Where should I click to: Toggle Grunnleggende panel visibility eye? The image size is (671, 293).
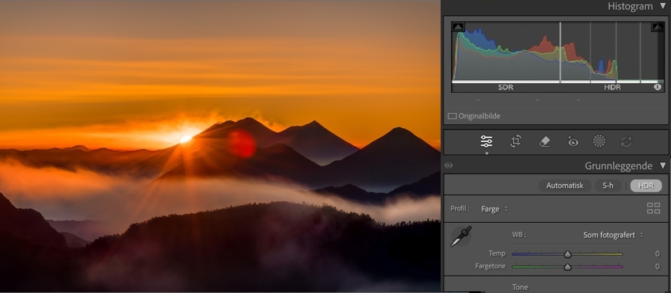[x=448, y=166]
